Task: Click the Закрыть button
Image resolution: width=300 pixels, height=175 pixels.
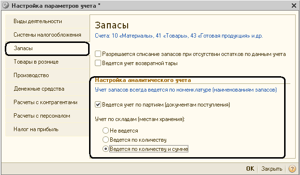Action: pos(272,169)
